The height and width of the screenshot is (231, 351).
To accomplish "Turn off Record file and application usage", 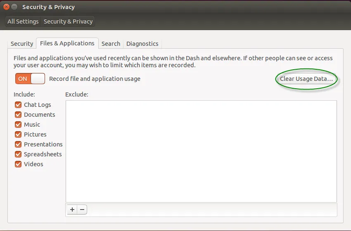I will click(x=30, y=79).
